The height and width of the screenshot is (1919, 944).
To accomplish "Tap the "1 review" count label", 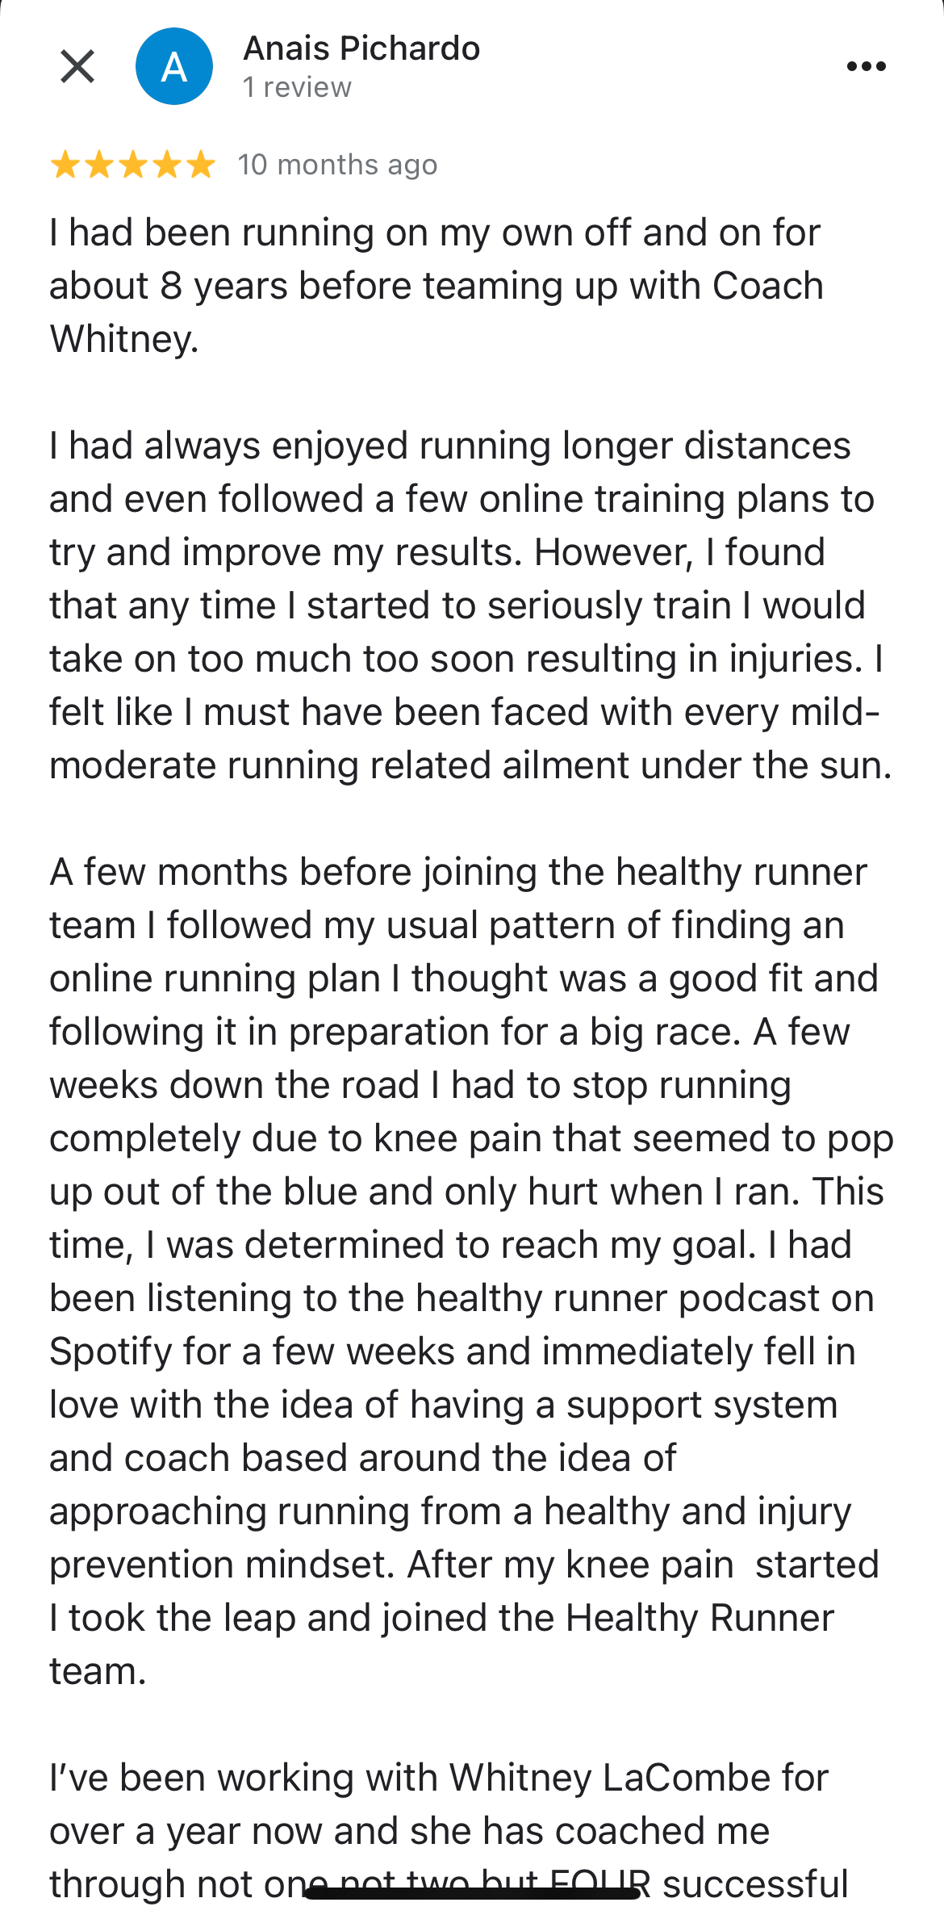I will point(297,87).
